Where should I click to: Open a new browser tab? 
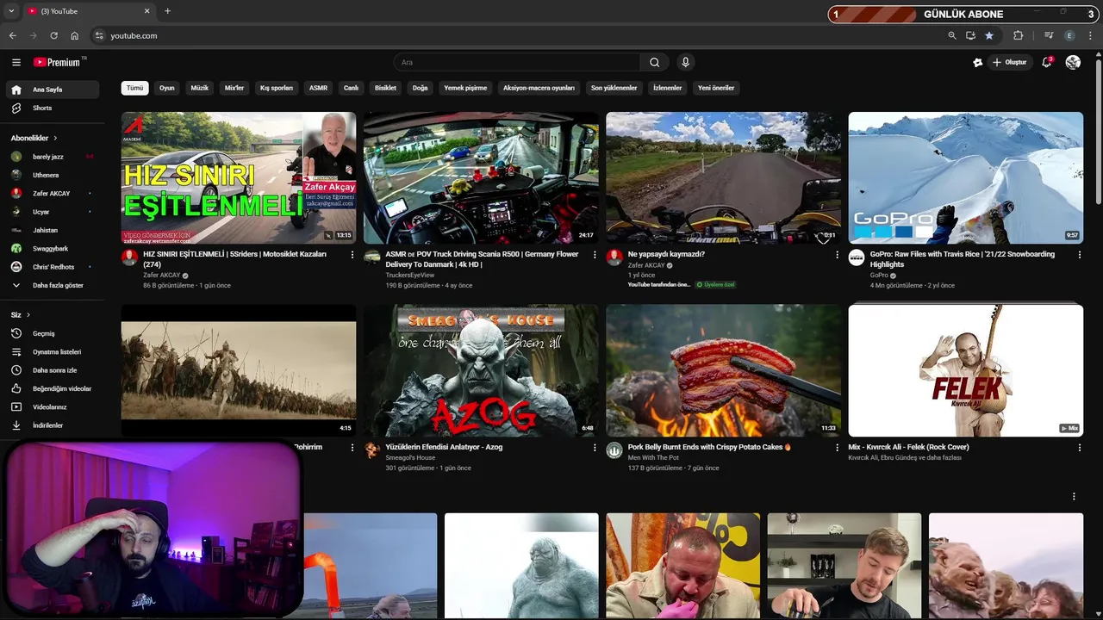[167, 11]
